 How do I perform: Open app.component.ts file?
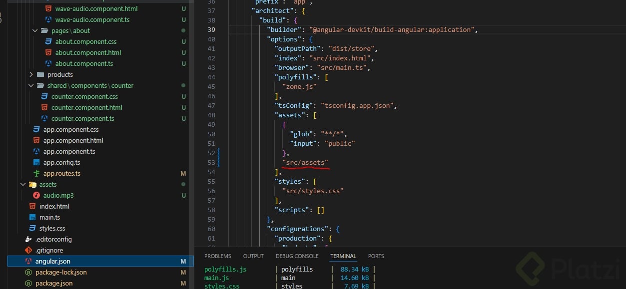click(69, 151)
